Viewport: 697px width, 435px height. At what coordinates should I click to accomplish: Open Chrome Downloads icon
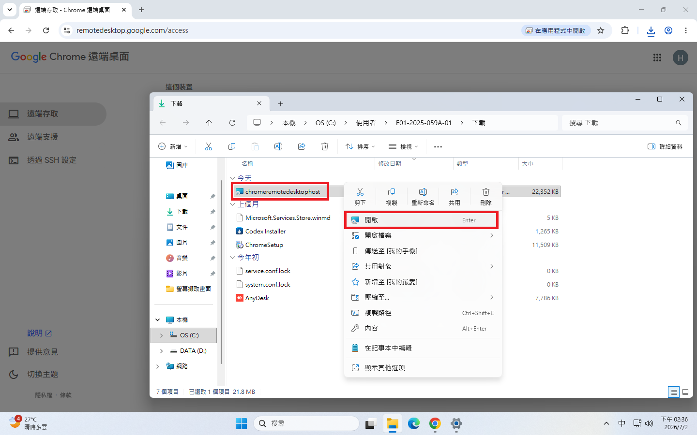tap(651, 30)
